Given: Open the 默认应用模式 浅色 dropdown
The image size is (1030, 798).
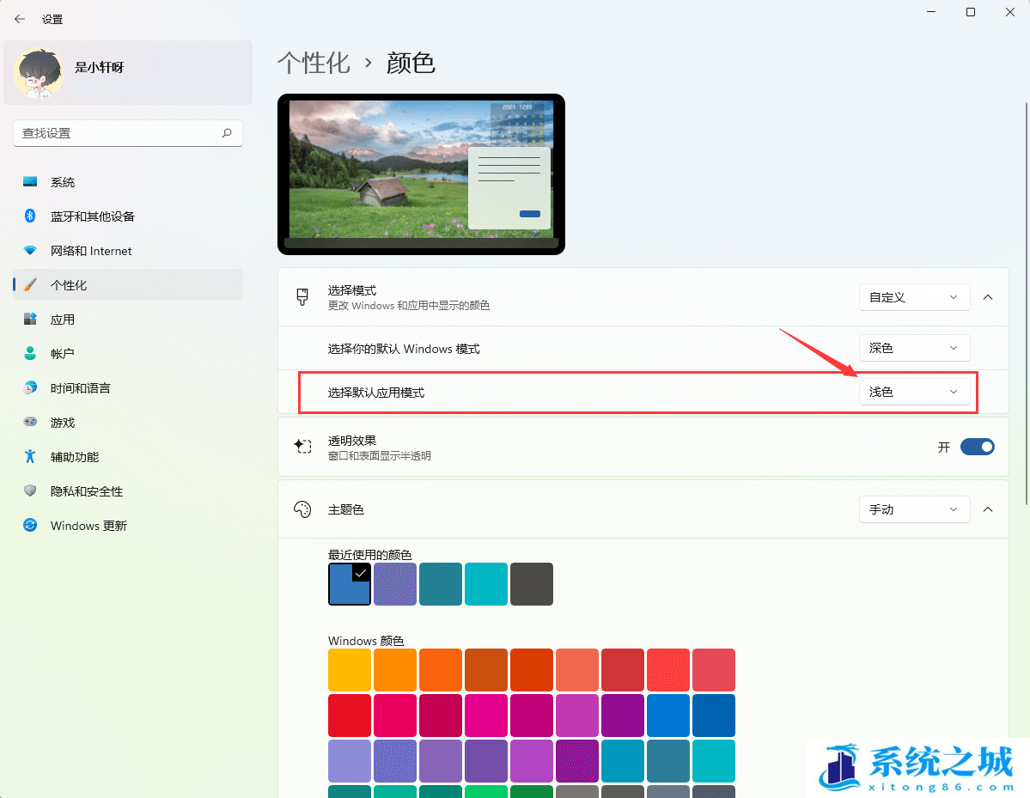Looking at the screenshot, I should point(914,392).
